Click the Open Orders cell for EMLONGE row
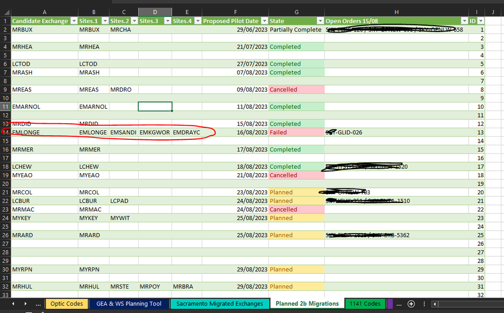Viewport: 504px width, 313px height. 397,132
